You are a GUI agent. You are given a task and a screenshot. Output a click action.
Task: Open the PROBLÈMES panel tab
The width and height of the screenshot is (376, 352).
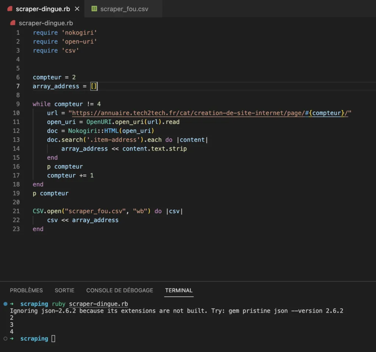pyautogui.click(x=26, y=290)
